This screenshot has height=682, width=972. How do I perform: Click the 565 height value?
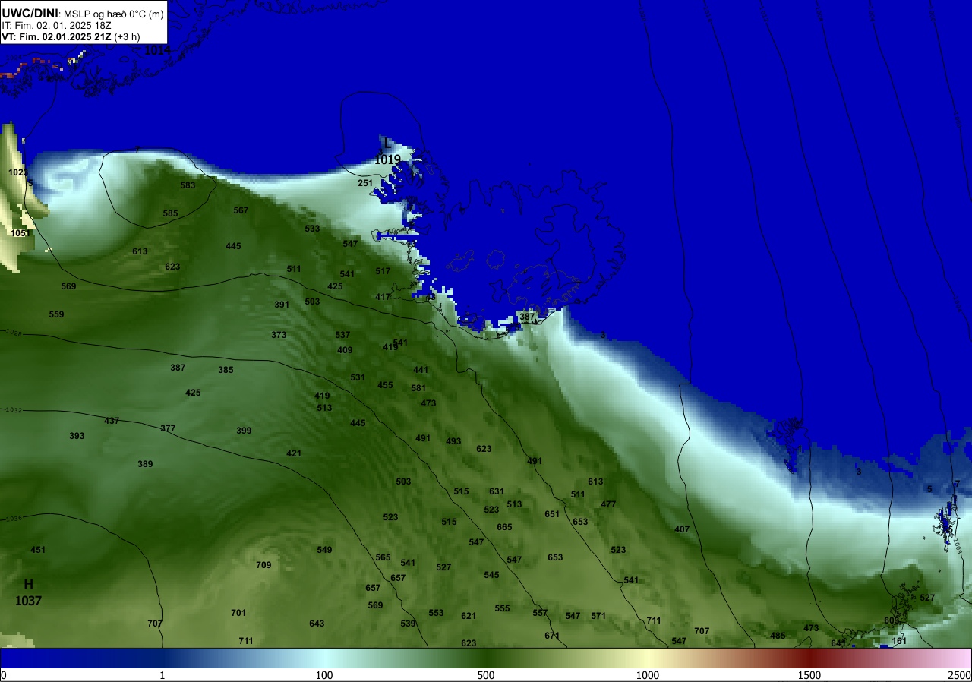click(x=383, y=557)
